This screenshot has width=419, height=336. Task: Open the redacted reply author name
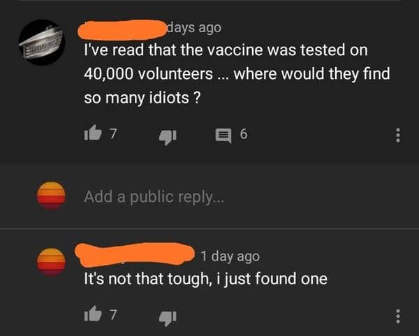coord(134,254)
